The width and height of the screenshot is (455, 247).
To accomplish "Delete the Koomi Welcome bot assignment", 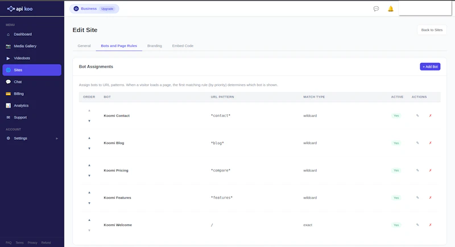I will point(431,225).
